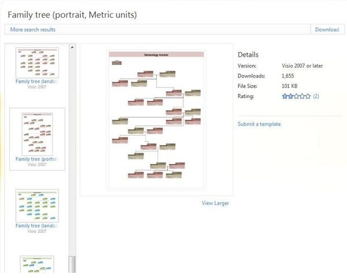Select the first red Family tree landscape thumbnail

pos(37,63)
